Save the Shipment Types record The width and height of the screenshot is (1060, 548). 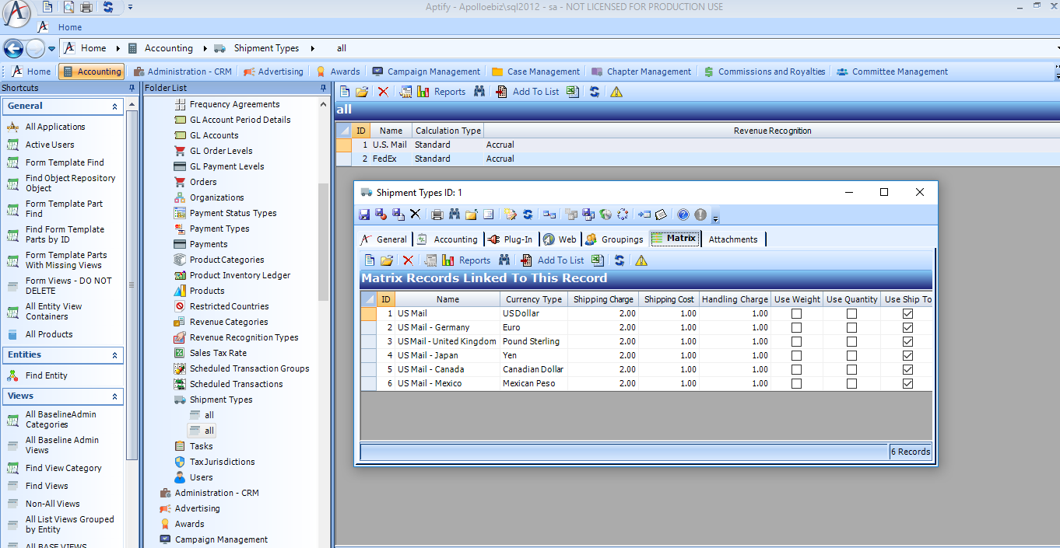[363, 214]
